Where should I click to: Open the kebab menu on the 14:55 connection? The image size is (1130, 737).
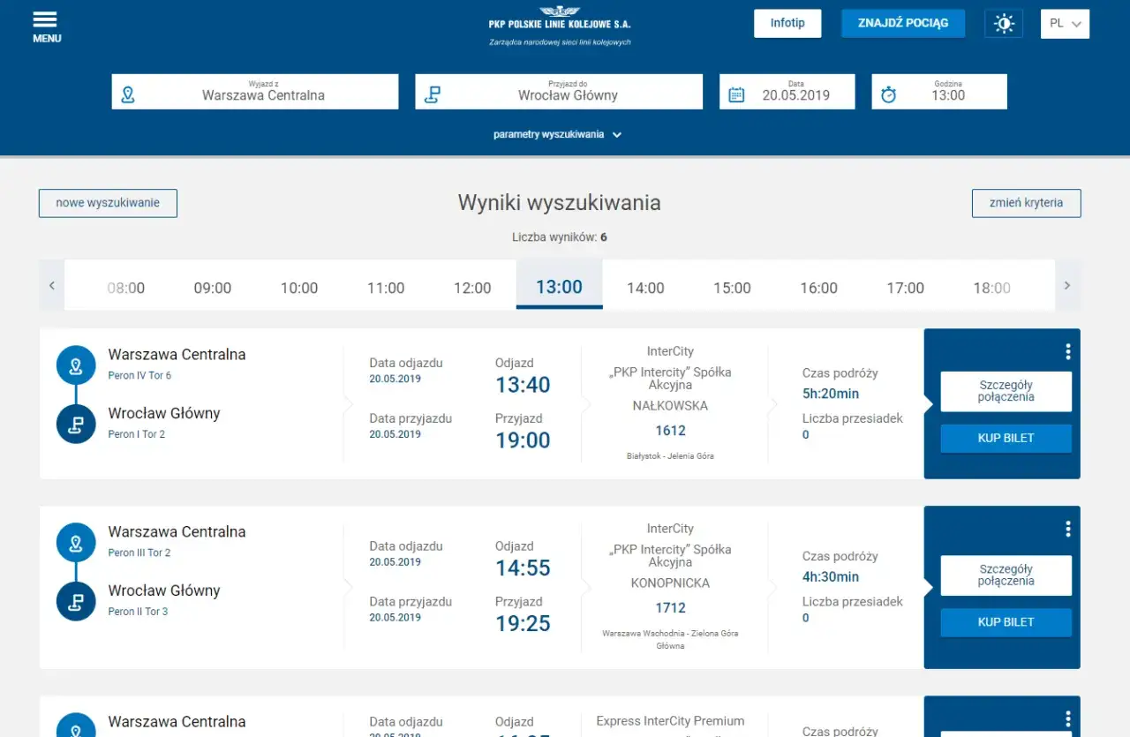[x=1066, y=528]
